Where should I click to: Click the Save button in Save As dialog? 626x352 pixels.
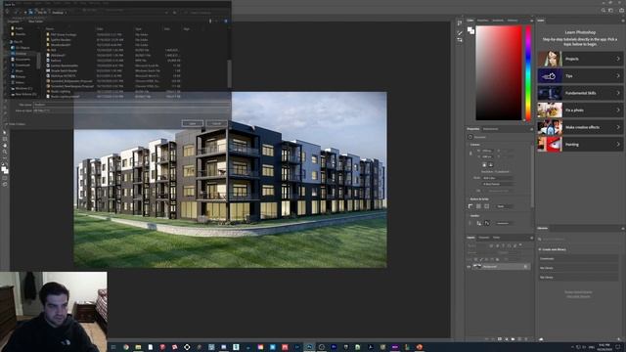coord(192,123)
